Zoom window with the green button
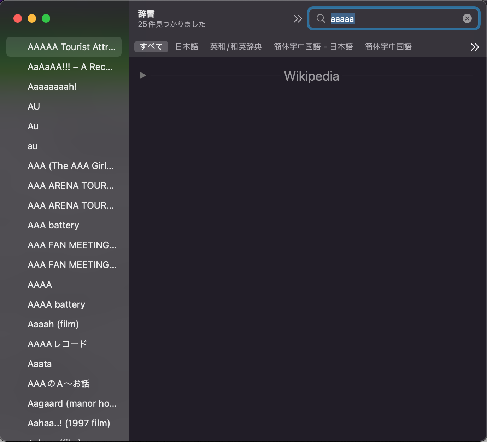 [x=46, y=18]
